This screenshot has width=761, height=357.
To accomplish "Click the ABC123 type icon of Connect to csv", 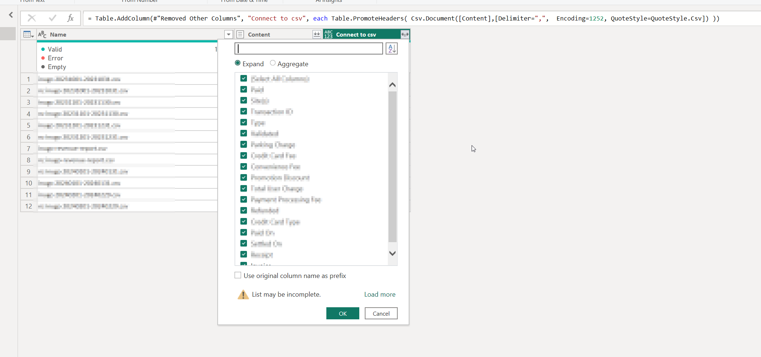I will [329, 34].
